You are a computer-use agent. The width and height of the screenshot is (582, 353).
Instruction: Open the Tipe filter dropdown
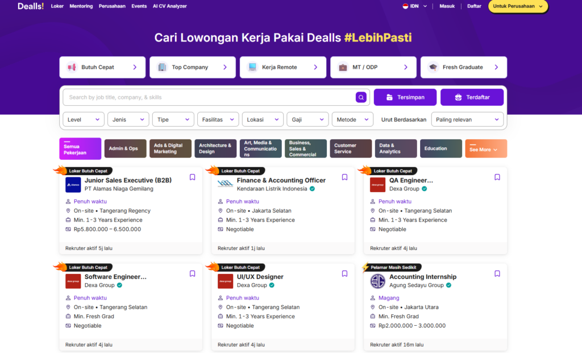(x=173, y=119)
